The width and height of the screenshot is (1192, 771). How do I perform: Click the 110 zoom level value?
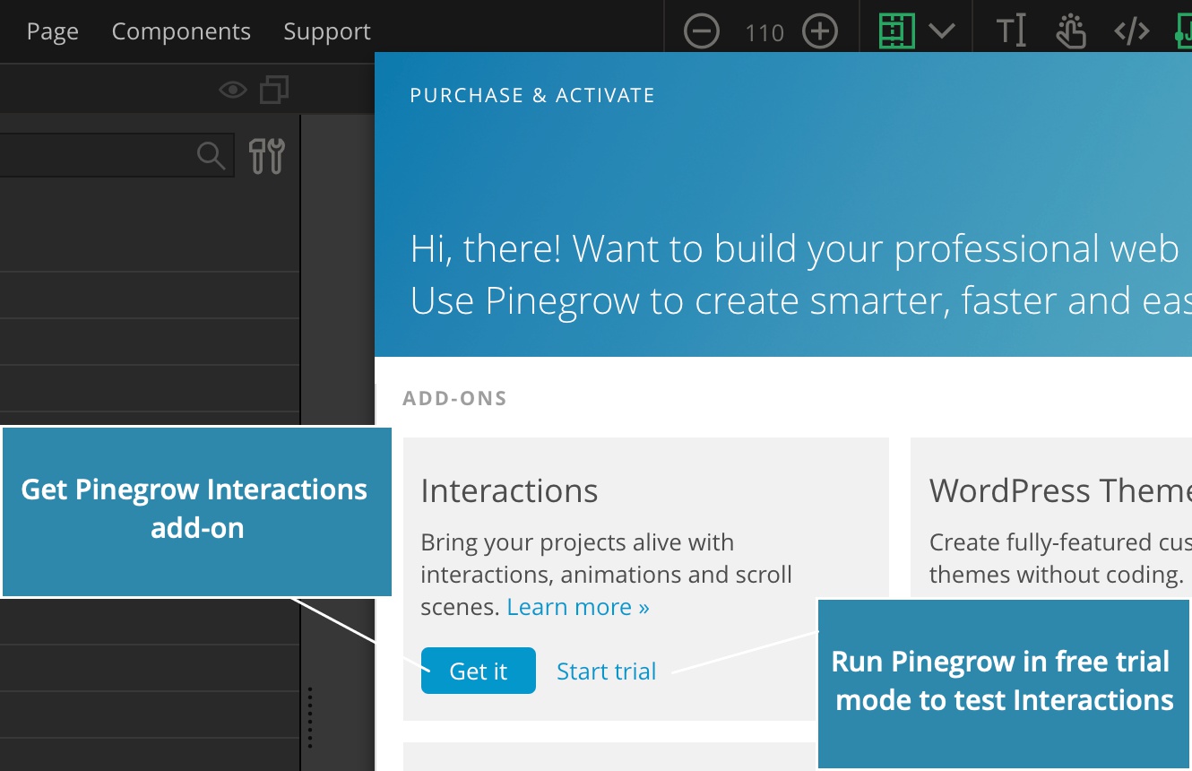coord(764,33)
